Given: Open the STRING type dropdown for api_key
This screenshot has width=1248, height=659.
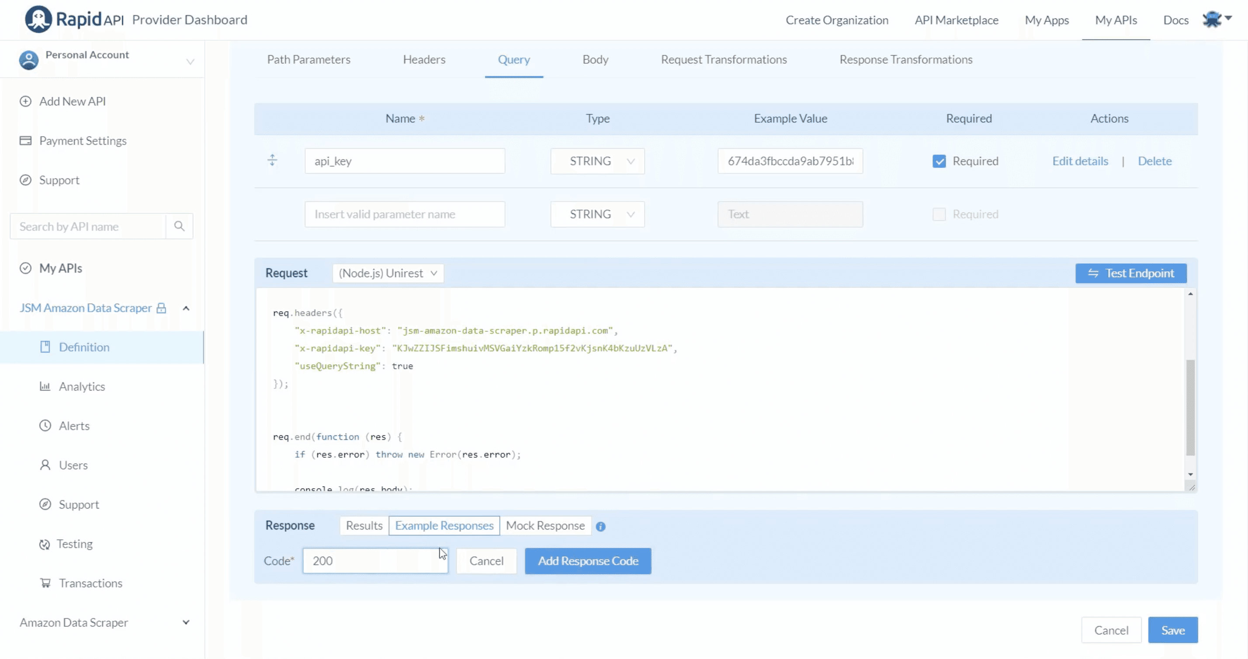Looking at the screenshot, I should click(x=597, y=161).
